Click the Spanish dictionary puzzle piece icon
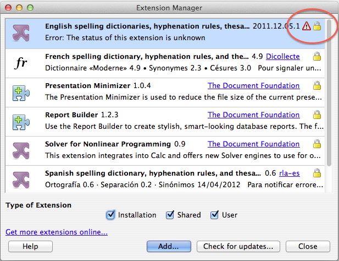 pyautogui.click(x=20, y=180)
